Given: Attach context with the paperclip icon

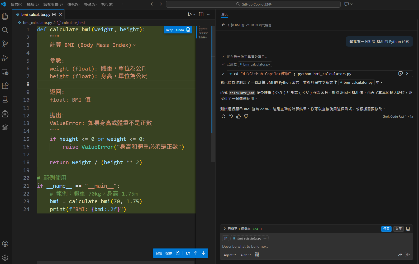Looking at the screenshot, I should pyautogui.click(x=226, y=238).
